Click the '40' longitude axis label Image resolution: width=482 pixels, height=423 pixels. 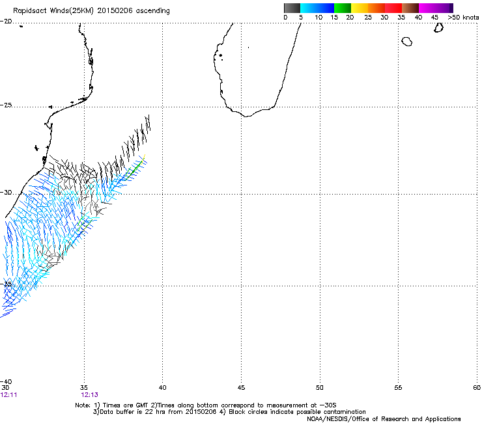coord(162,388)
